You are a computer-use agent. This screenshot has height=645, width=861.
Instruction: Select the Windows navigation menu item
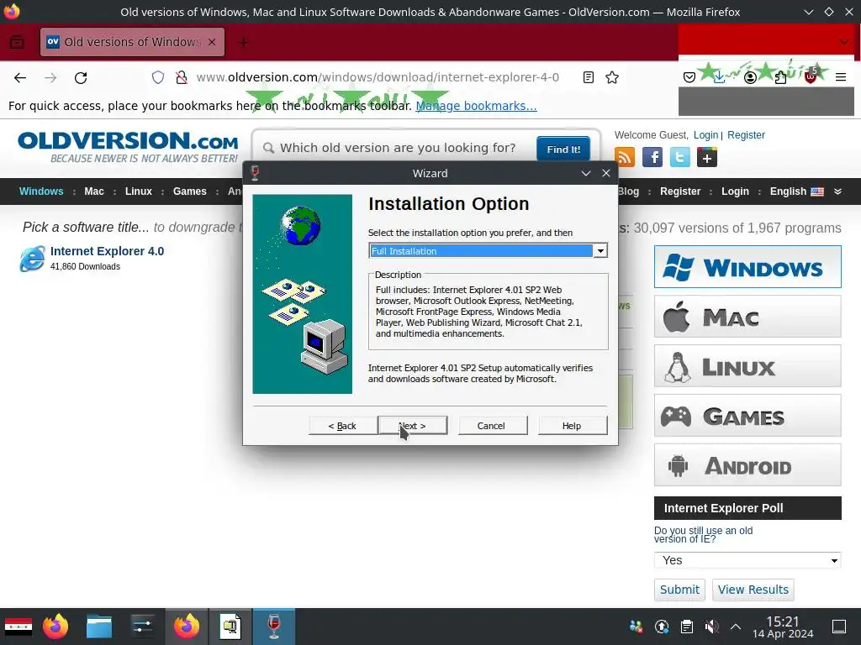point(41,191)
